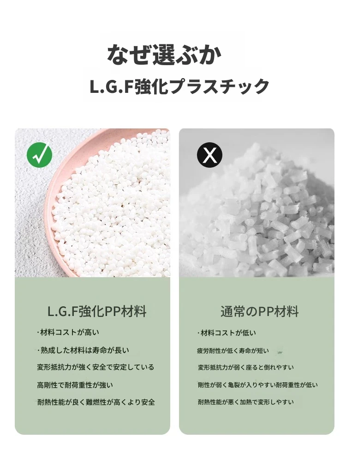Click 耐熱性能が悪く加熱で変形しやすい text
This screenshot has width=346, height=462.
tap(246, 402)
